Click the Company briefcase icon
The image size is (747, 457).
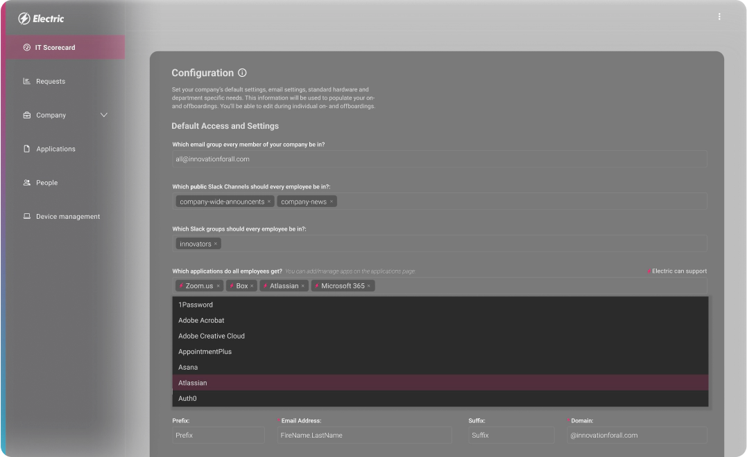click(26, 115)
